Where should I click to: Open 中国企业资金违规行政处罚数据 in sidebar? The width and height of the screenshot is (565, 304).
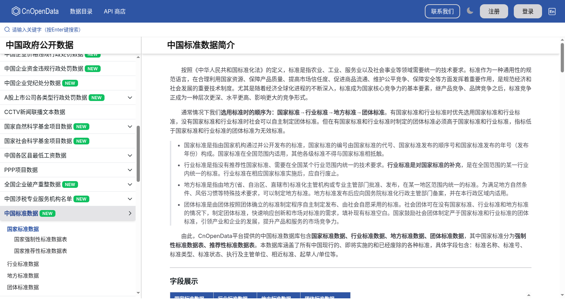(68, 68)
